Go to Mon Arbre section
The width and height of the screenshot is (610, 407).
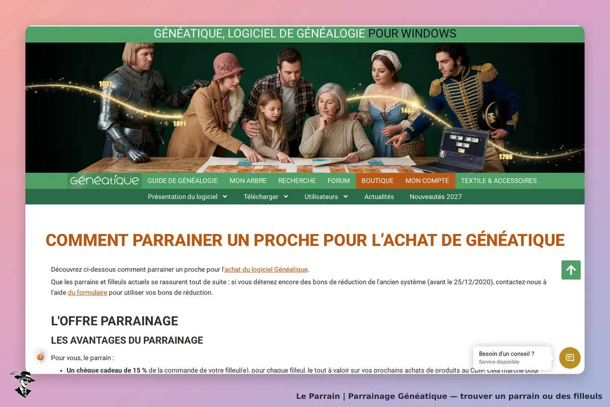pos(248,181)
